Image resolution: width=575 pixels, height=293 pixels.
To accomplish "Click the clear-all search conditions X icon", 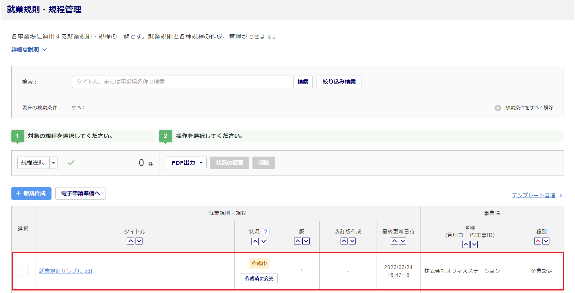I will coord(498,108).
